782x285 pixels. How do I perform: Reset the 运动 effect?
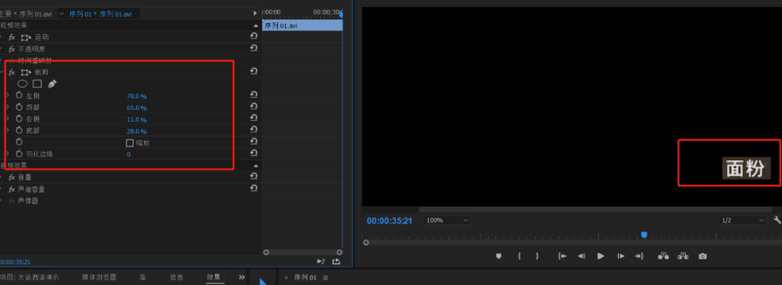pos(253,36)
